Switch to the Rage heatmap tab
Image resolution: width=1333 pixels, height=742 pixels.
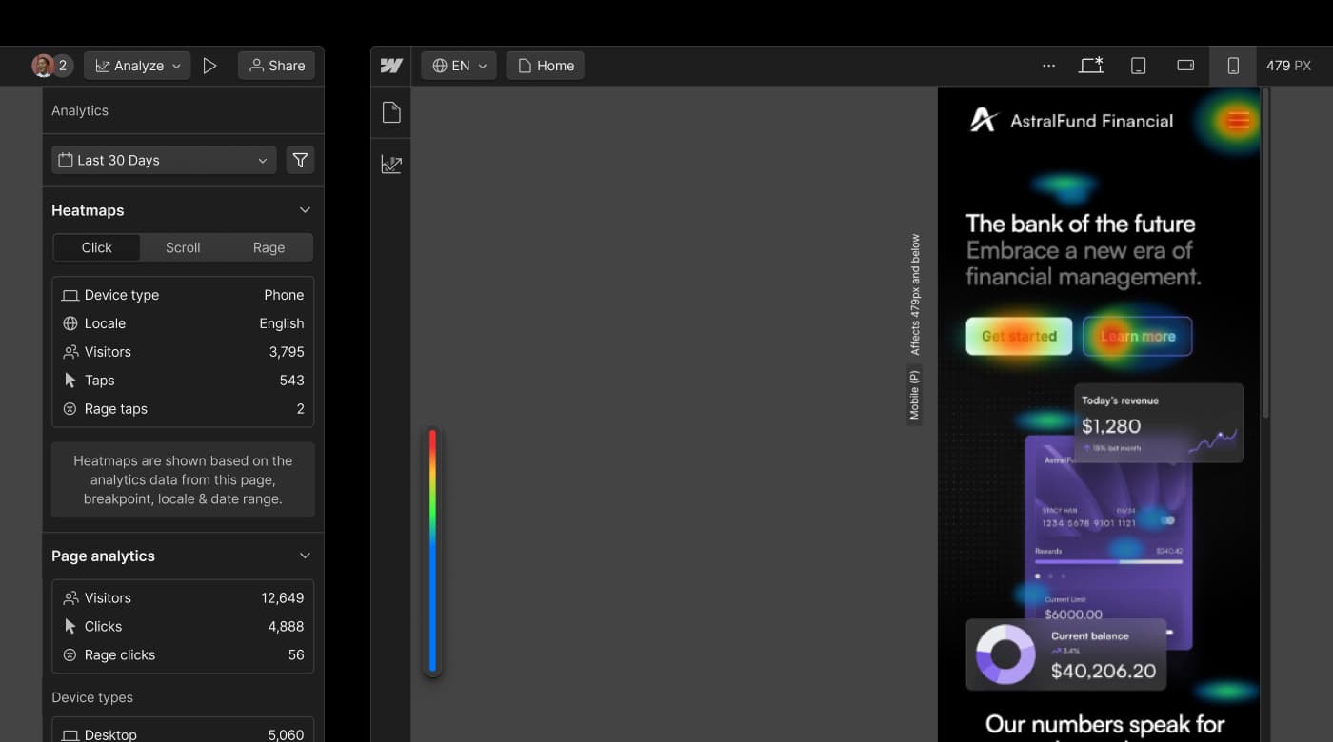coord(269,247)
